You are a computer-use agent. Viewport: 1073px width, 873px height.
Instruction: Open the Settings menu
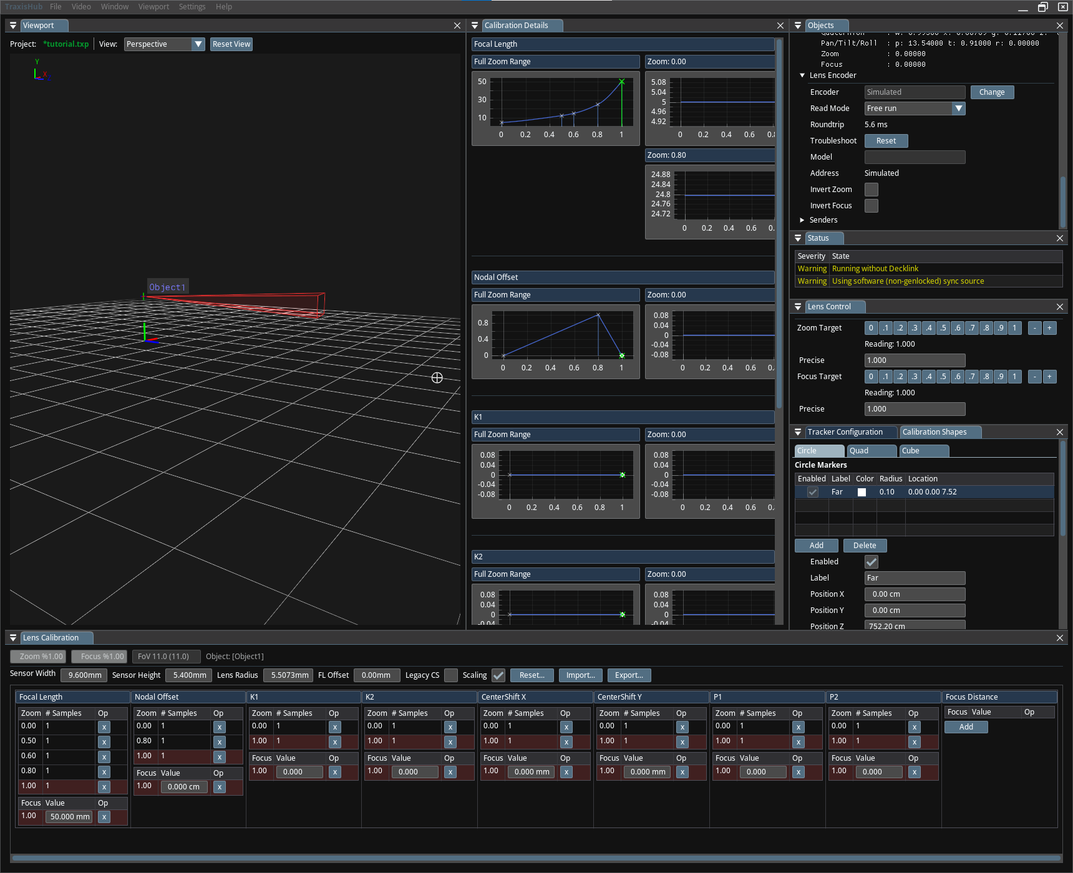(192, 7)
